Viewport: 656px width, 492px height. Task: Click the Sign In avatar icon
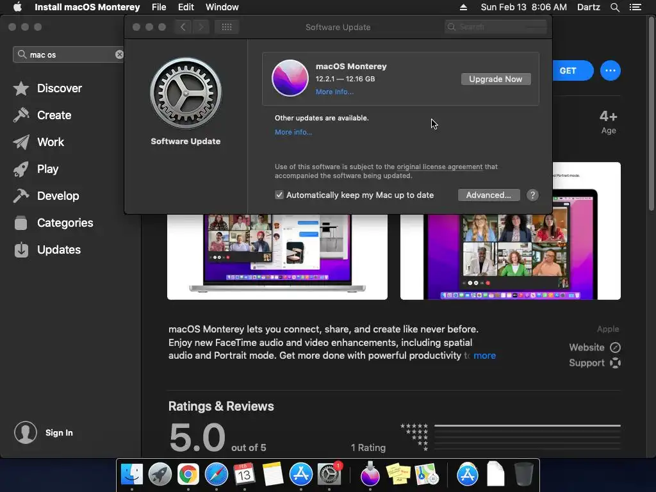[26, 432]
